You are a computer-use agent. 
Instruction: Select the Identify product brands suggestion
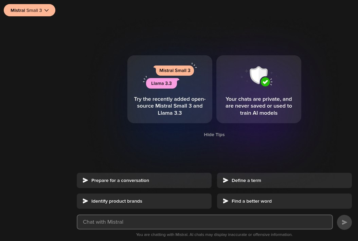[144, 201]
